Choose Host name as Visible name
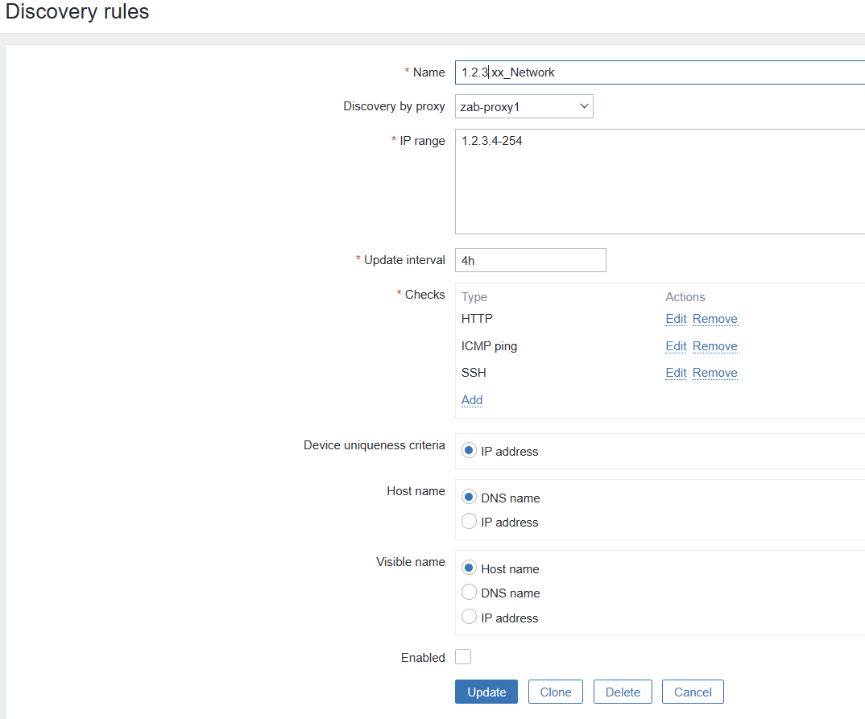Screen dimensions: 865x719 pos(470,568)
